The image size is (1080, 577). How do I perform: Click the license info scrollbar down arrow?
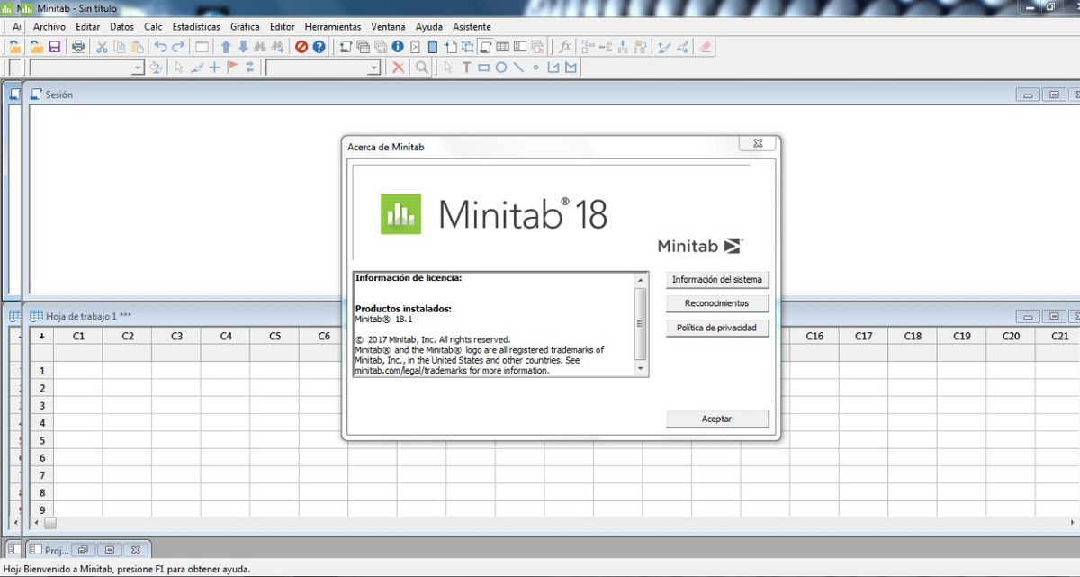641,369
